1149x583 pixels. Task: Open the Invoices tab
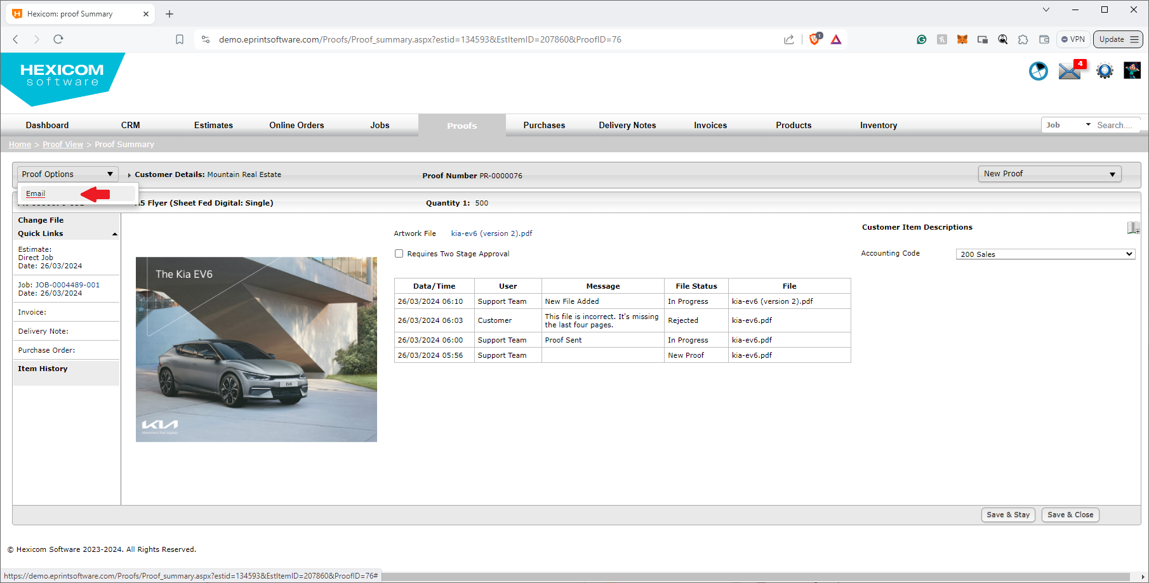[x=710, y=126]
